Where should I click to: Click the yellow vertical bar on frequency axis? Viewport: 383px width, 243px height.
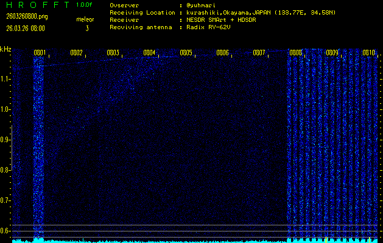coord(11,176)
